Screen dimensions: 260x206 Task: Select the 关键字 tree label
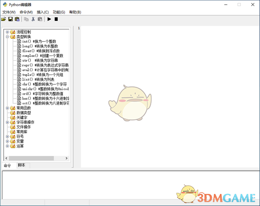(x=22, y=118)
